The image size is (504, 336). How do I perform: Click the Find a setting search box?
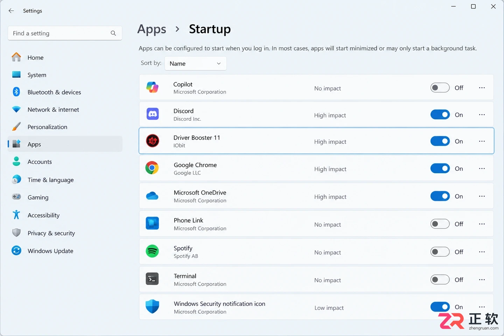click(x=65, y=33)
